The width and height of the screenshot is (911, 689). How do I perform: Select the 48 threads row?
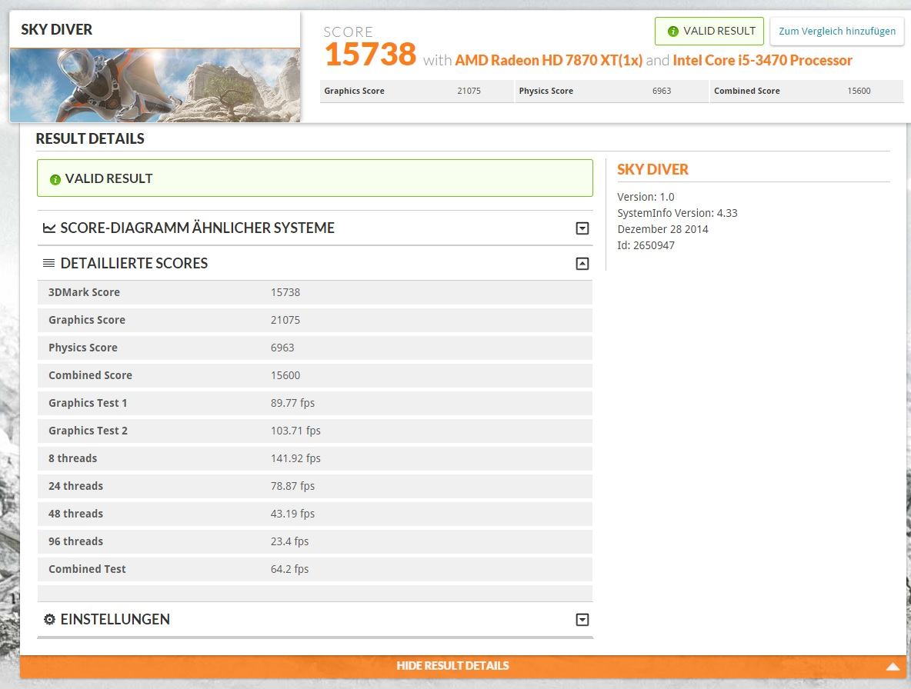point(315,514)
